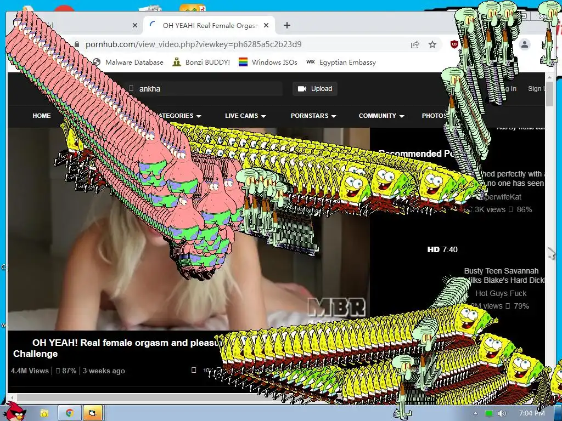Click the Bonzi BUDDY! bookmark icon
562x421 pixels.
coord(176,62)
